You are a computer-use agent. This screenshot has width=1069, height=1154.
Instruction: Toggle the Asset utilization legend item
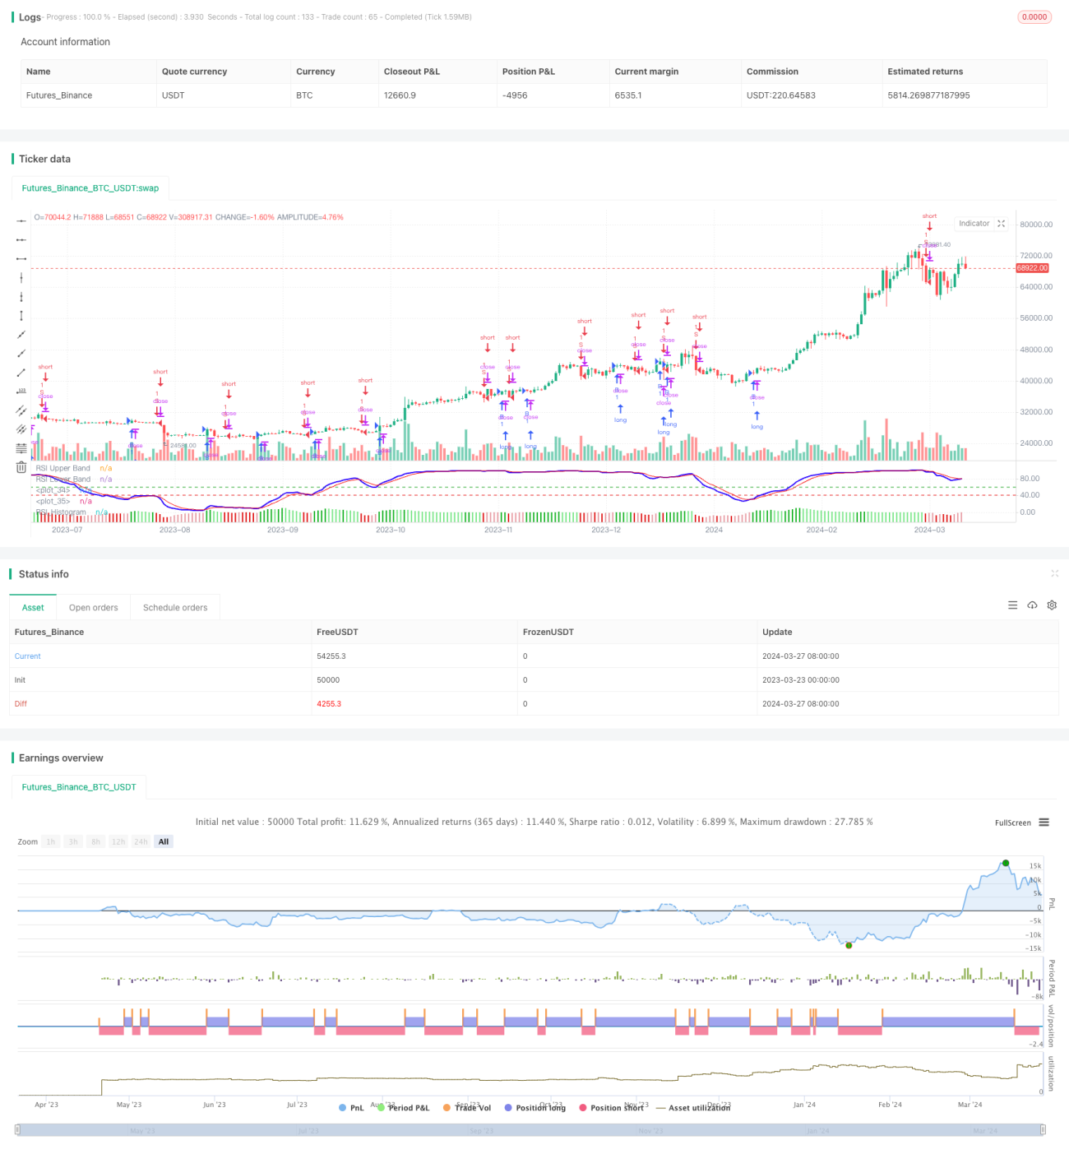pos(692,1108)
